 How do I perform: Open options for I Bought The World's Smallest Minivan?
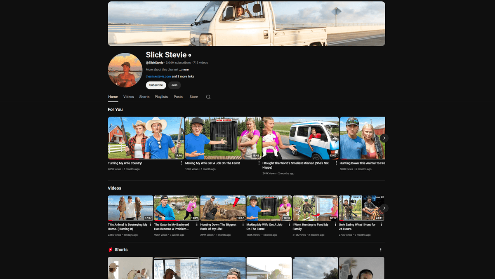coord(336,163)
